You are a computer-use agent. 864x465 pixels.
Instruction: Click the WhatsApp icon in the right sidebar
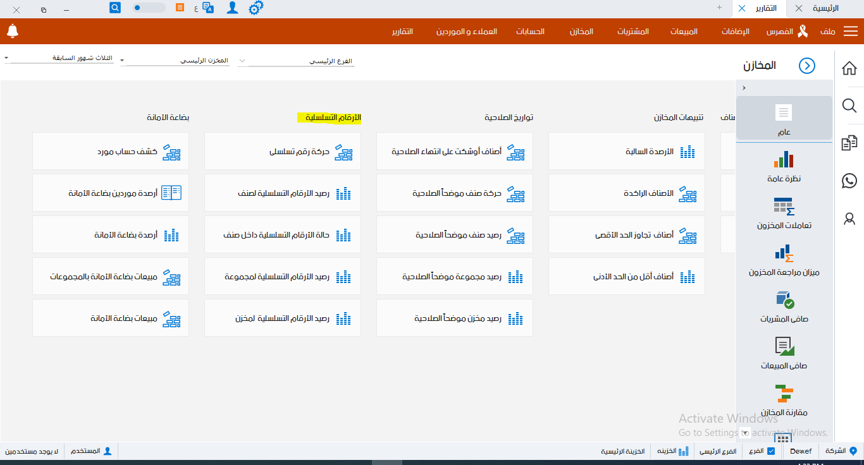tap(849, 181)
